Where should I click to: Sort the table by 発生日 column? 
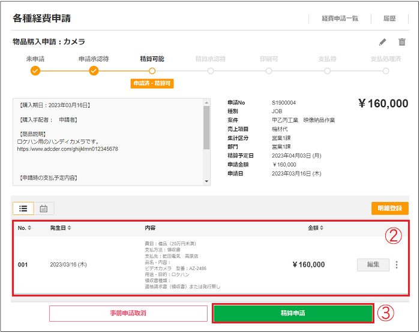[61, 228]
